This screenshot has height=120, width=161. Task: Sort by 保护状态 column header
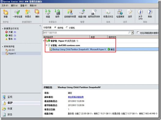pos(133,37)
